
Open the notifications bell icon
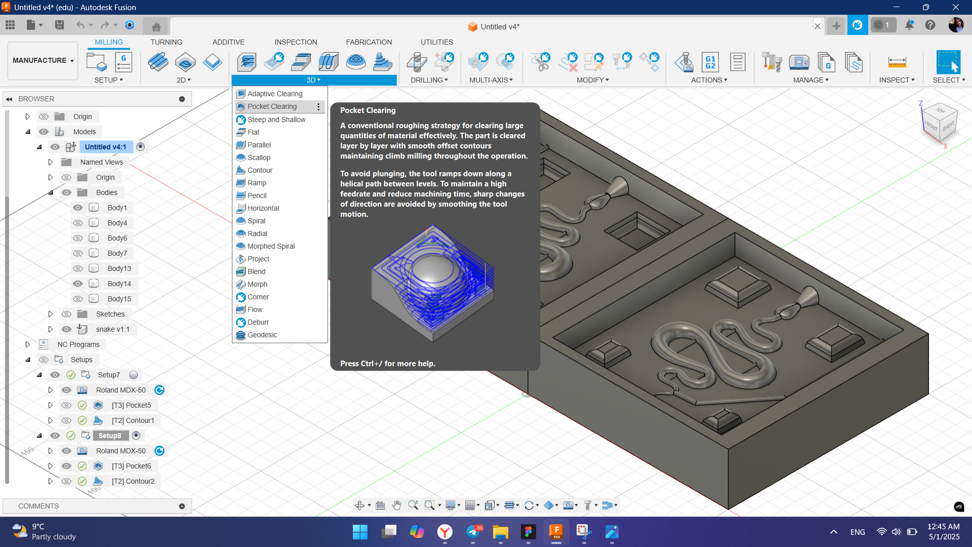pos(909,25)
